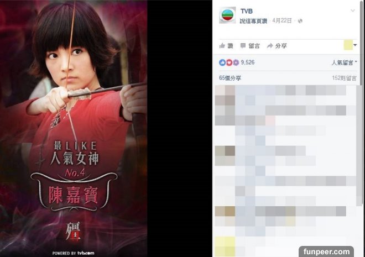Click the 陳嘉寶 poster image
The height and width of the screenshot is (257, 365).
74,128
